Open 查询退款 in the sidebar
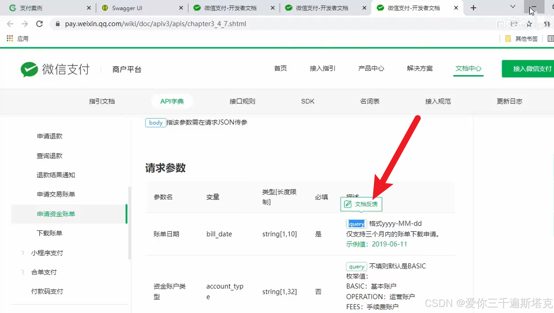 point(50,156)
